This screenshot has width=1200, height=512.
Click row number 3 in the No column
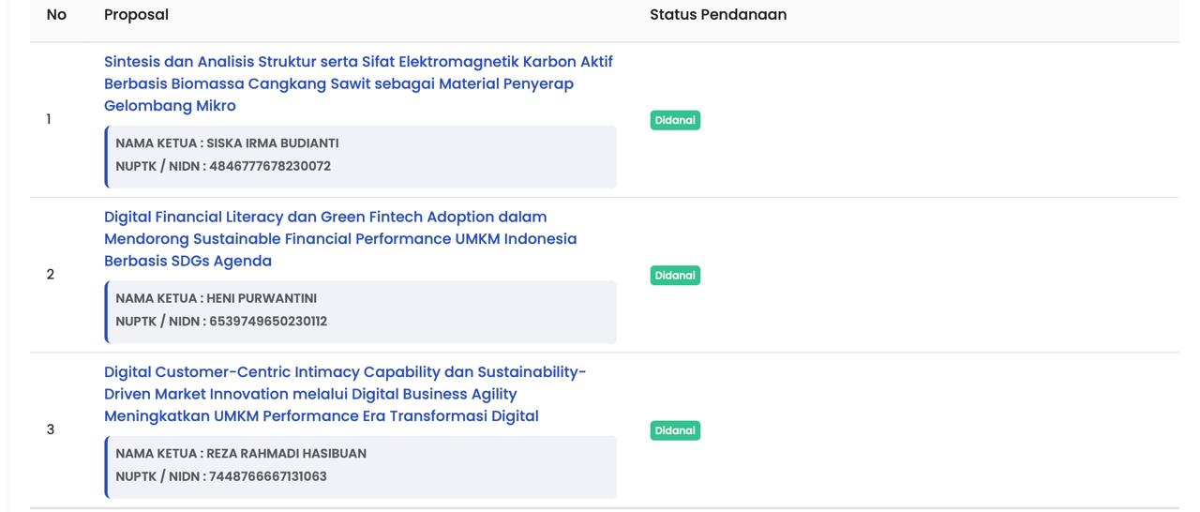point(51,429)
